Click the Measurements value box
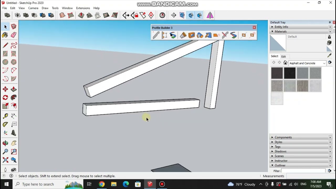Image resolution: width=336 pixels, height=189 pixels. click(x=310, y=176)
